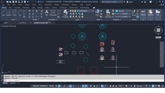Viewport: 165px width, 93px height.
Task: Click the Mirror tool icon
Action: tap(33, 14)
